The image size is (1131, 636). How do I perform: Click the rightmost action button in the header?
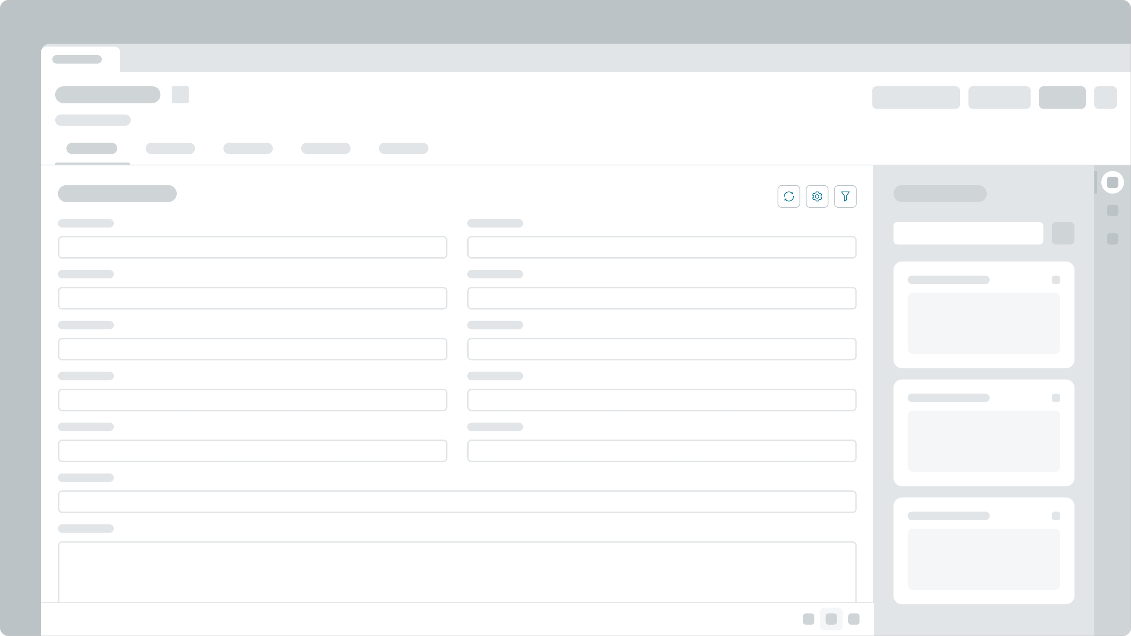click(x=1105, y=97)
